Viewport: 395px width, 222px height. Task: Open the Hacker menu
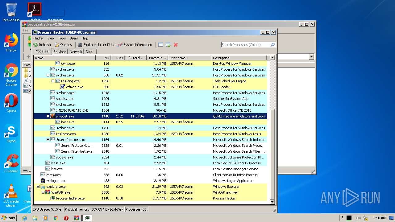point(39,38)
